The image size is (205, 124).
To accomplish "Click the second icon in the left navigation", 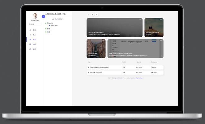I will point(30,35).
